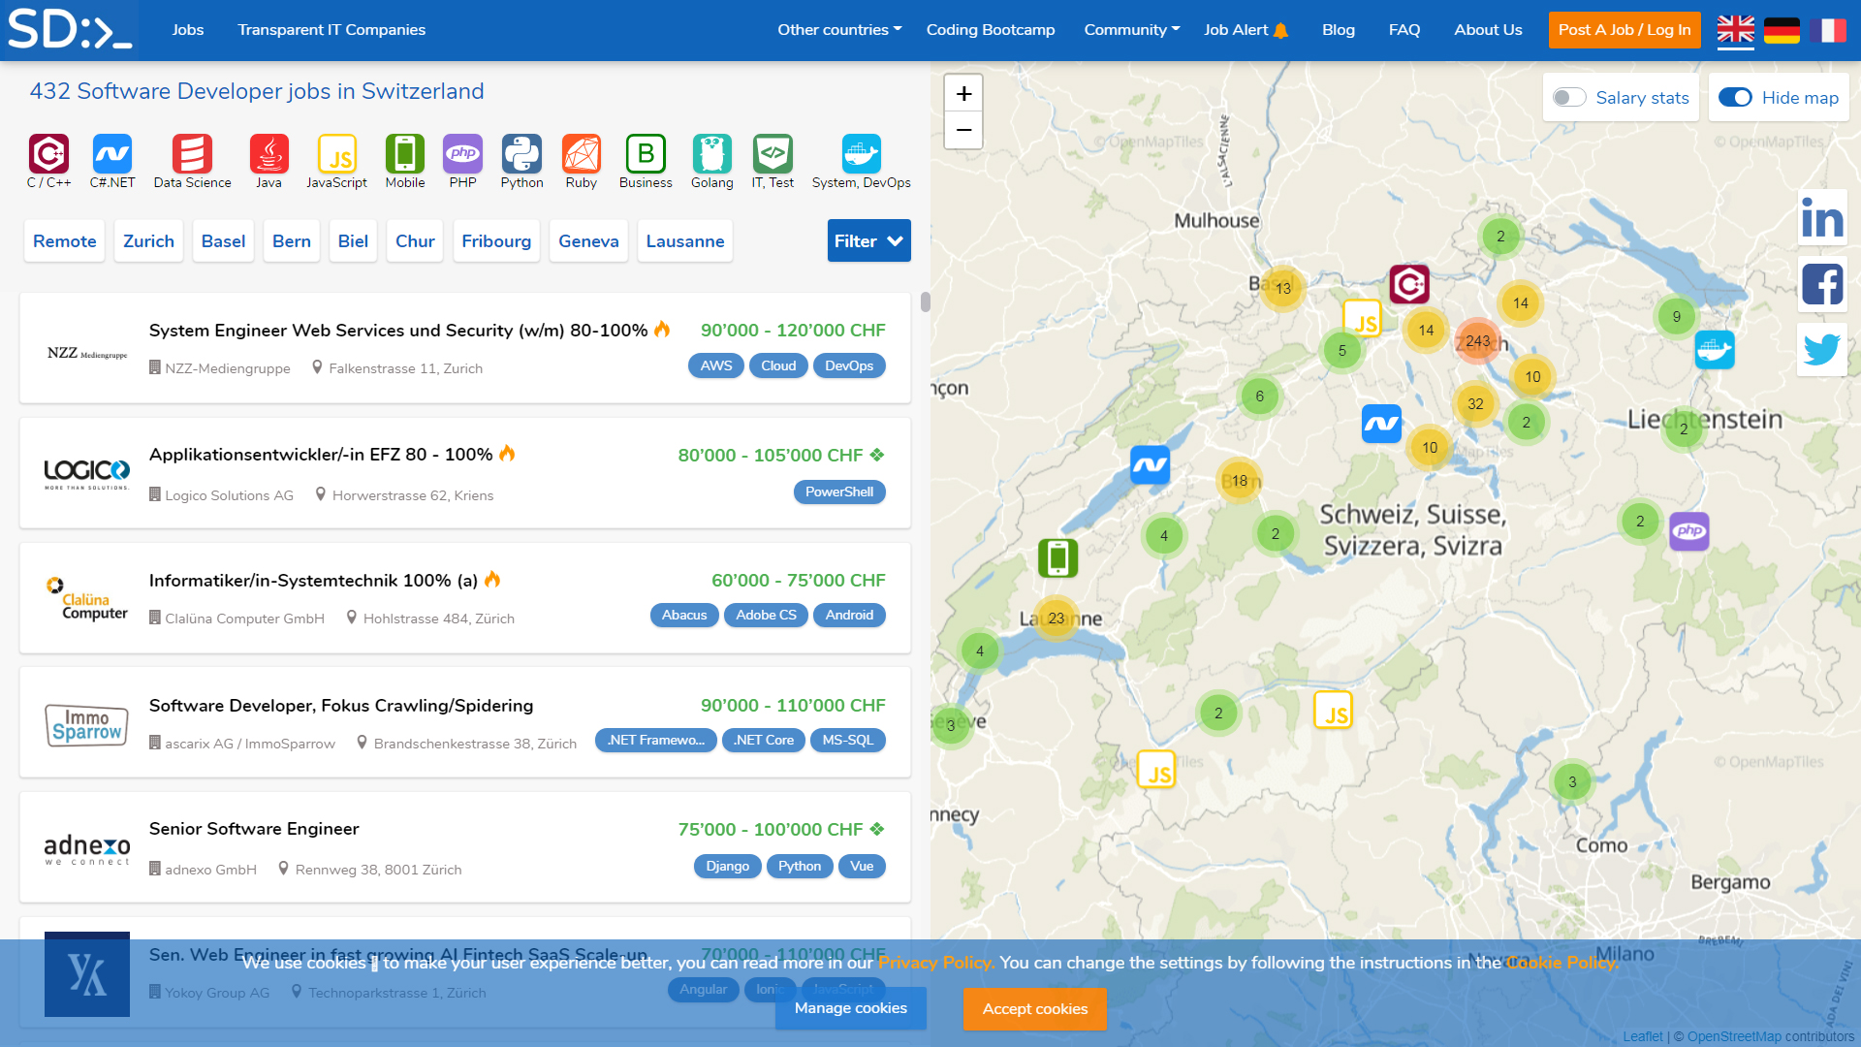Viewport: 1861px width, 1047px height.
Task: Open the Privacy Policy link
Action: (936, 963)
